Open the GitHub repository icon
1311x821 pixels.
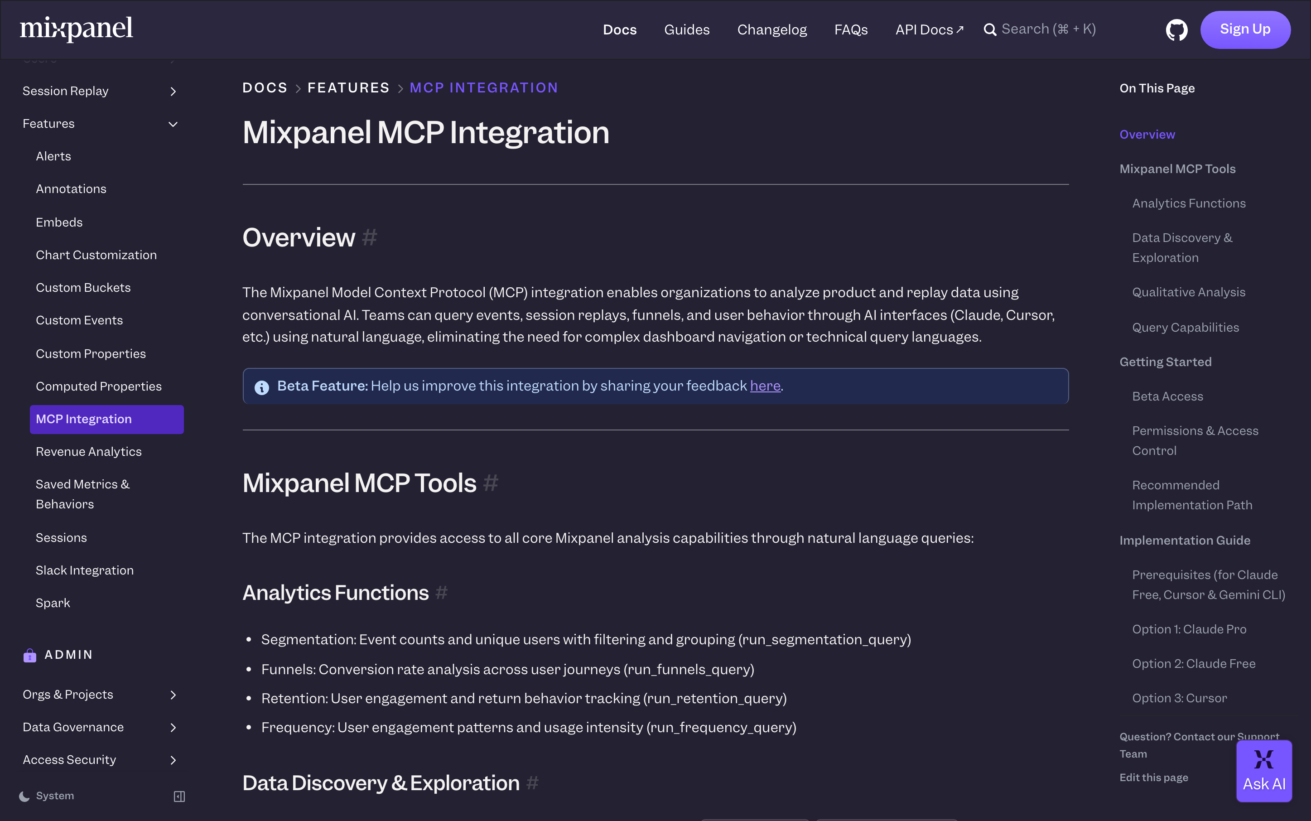(1176, 30)
